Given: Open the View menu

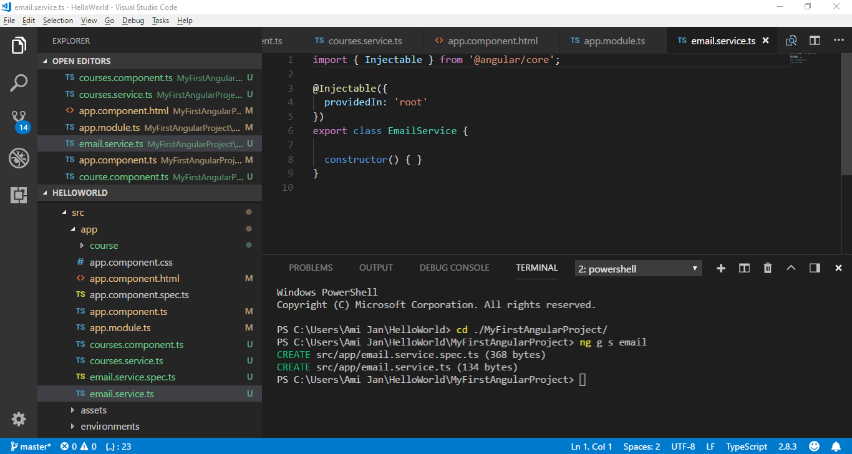Looking at the screenshot, I should pos(89,21).
